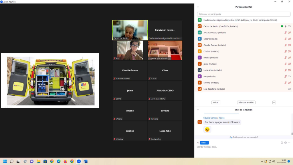This screenshot has height=165, width=293.
Task: Select Cláudia Gomes video tile
Action: point(130,70)
